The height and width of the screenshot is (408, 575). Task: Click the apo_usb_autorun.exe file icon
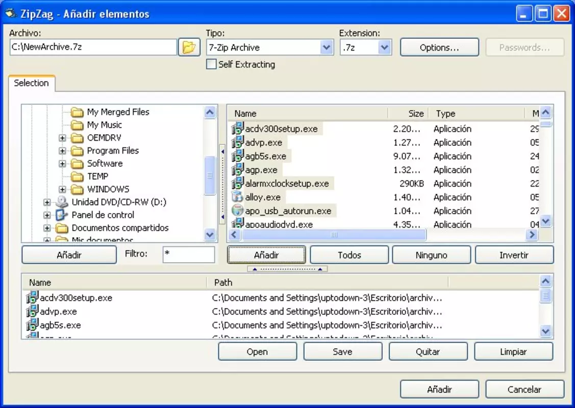coord(238,211)
